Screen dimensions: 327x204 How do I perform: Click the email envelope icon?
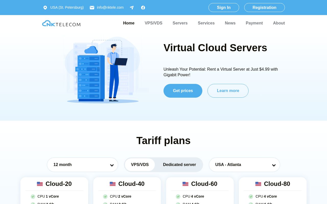pos(92,8)
